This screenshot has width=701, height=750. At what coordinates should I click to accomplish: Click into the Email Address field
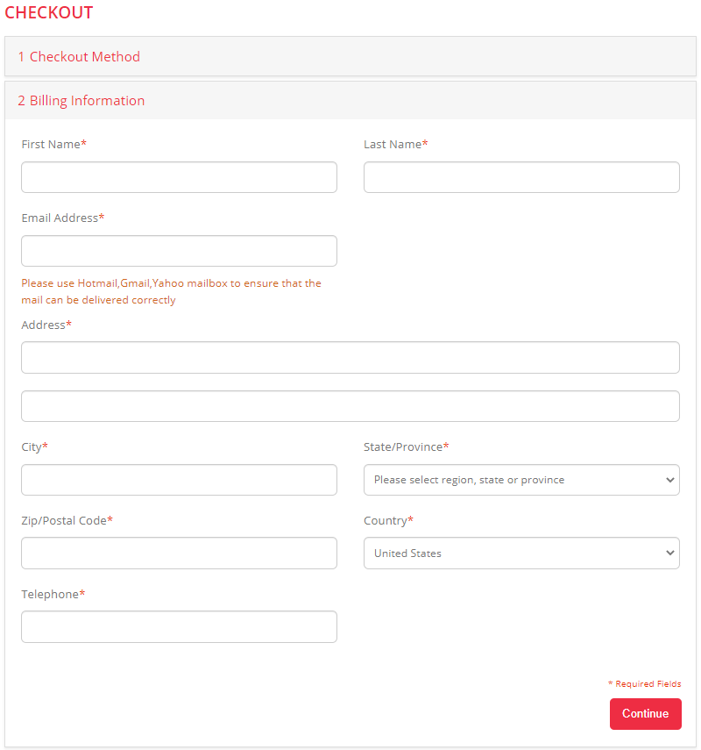coord(179,251)
